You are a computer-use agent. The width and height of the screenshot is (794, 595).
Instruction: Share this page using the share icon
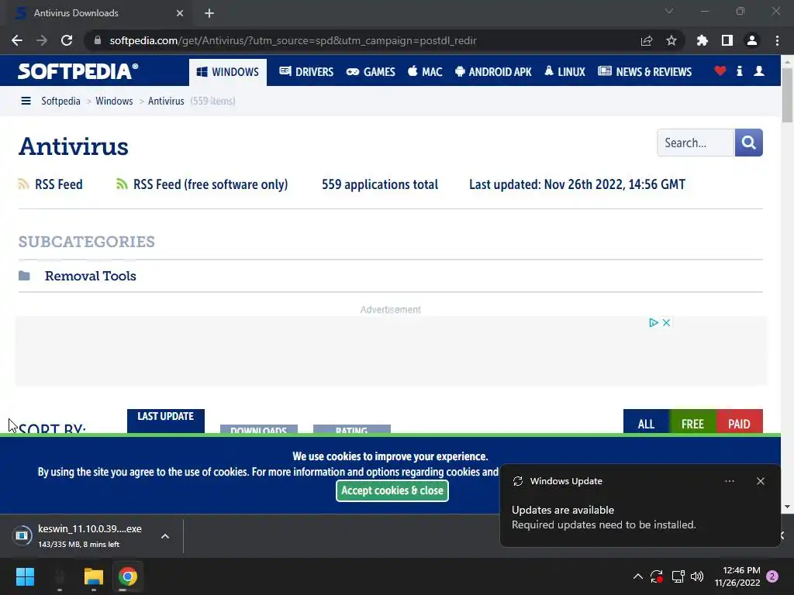tap(647, 40)
